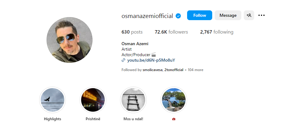Follow osmanazemiofficial
The width and height of the screenshot is (305, 133).
(x=200, y=15)
